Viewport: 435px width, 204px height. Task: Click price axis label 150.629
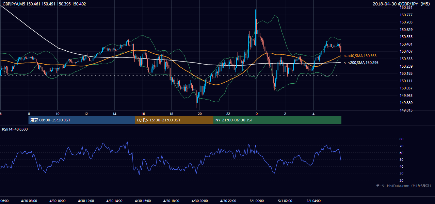(406, 30)
